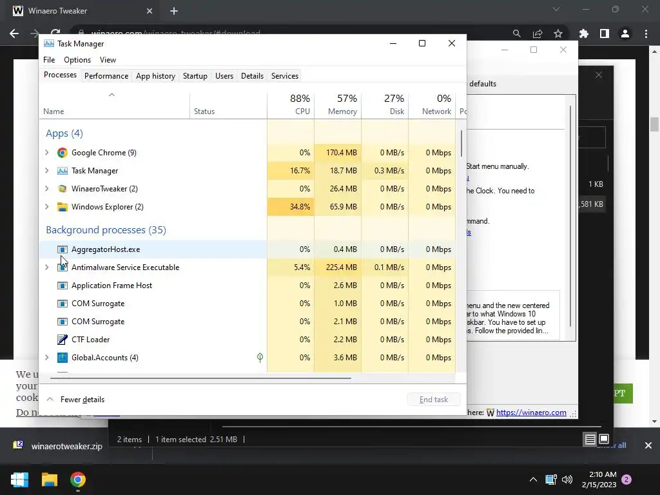Switch Explorer to details view icon
Viewport: 660px width, 495px height.
[x=590, y=440]
